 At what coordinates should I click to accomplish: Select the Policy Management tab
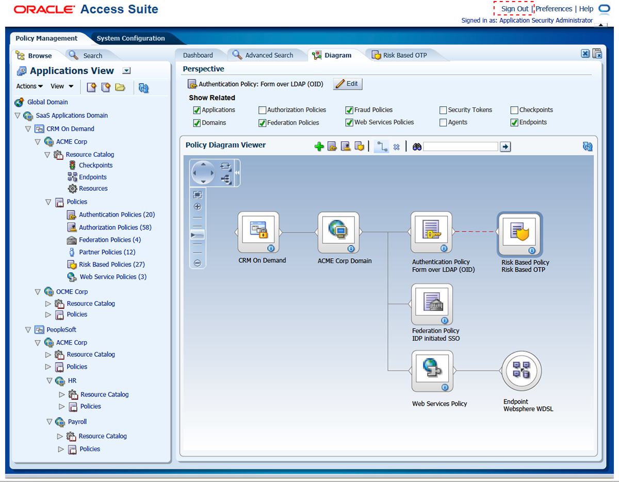click(x=46, y=38)
